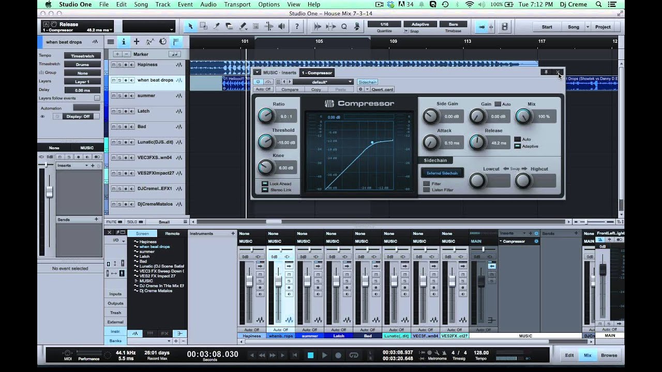This screenshot has width=662, height=372.
Task: Select the 1 - Compressor tab
Action: pos(317,73)
